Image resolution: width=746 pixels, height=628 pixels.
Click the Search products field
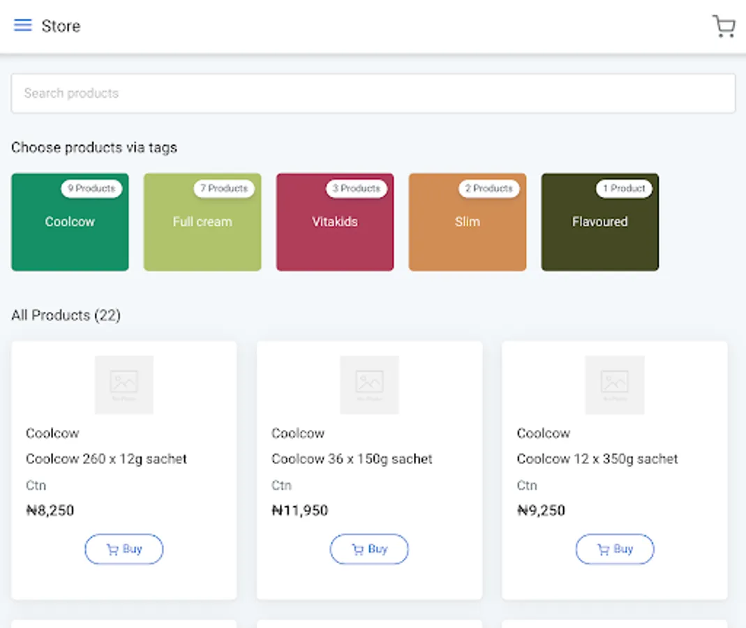[x=373, y=94]
